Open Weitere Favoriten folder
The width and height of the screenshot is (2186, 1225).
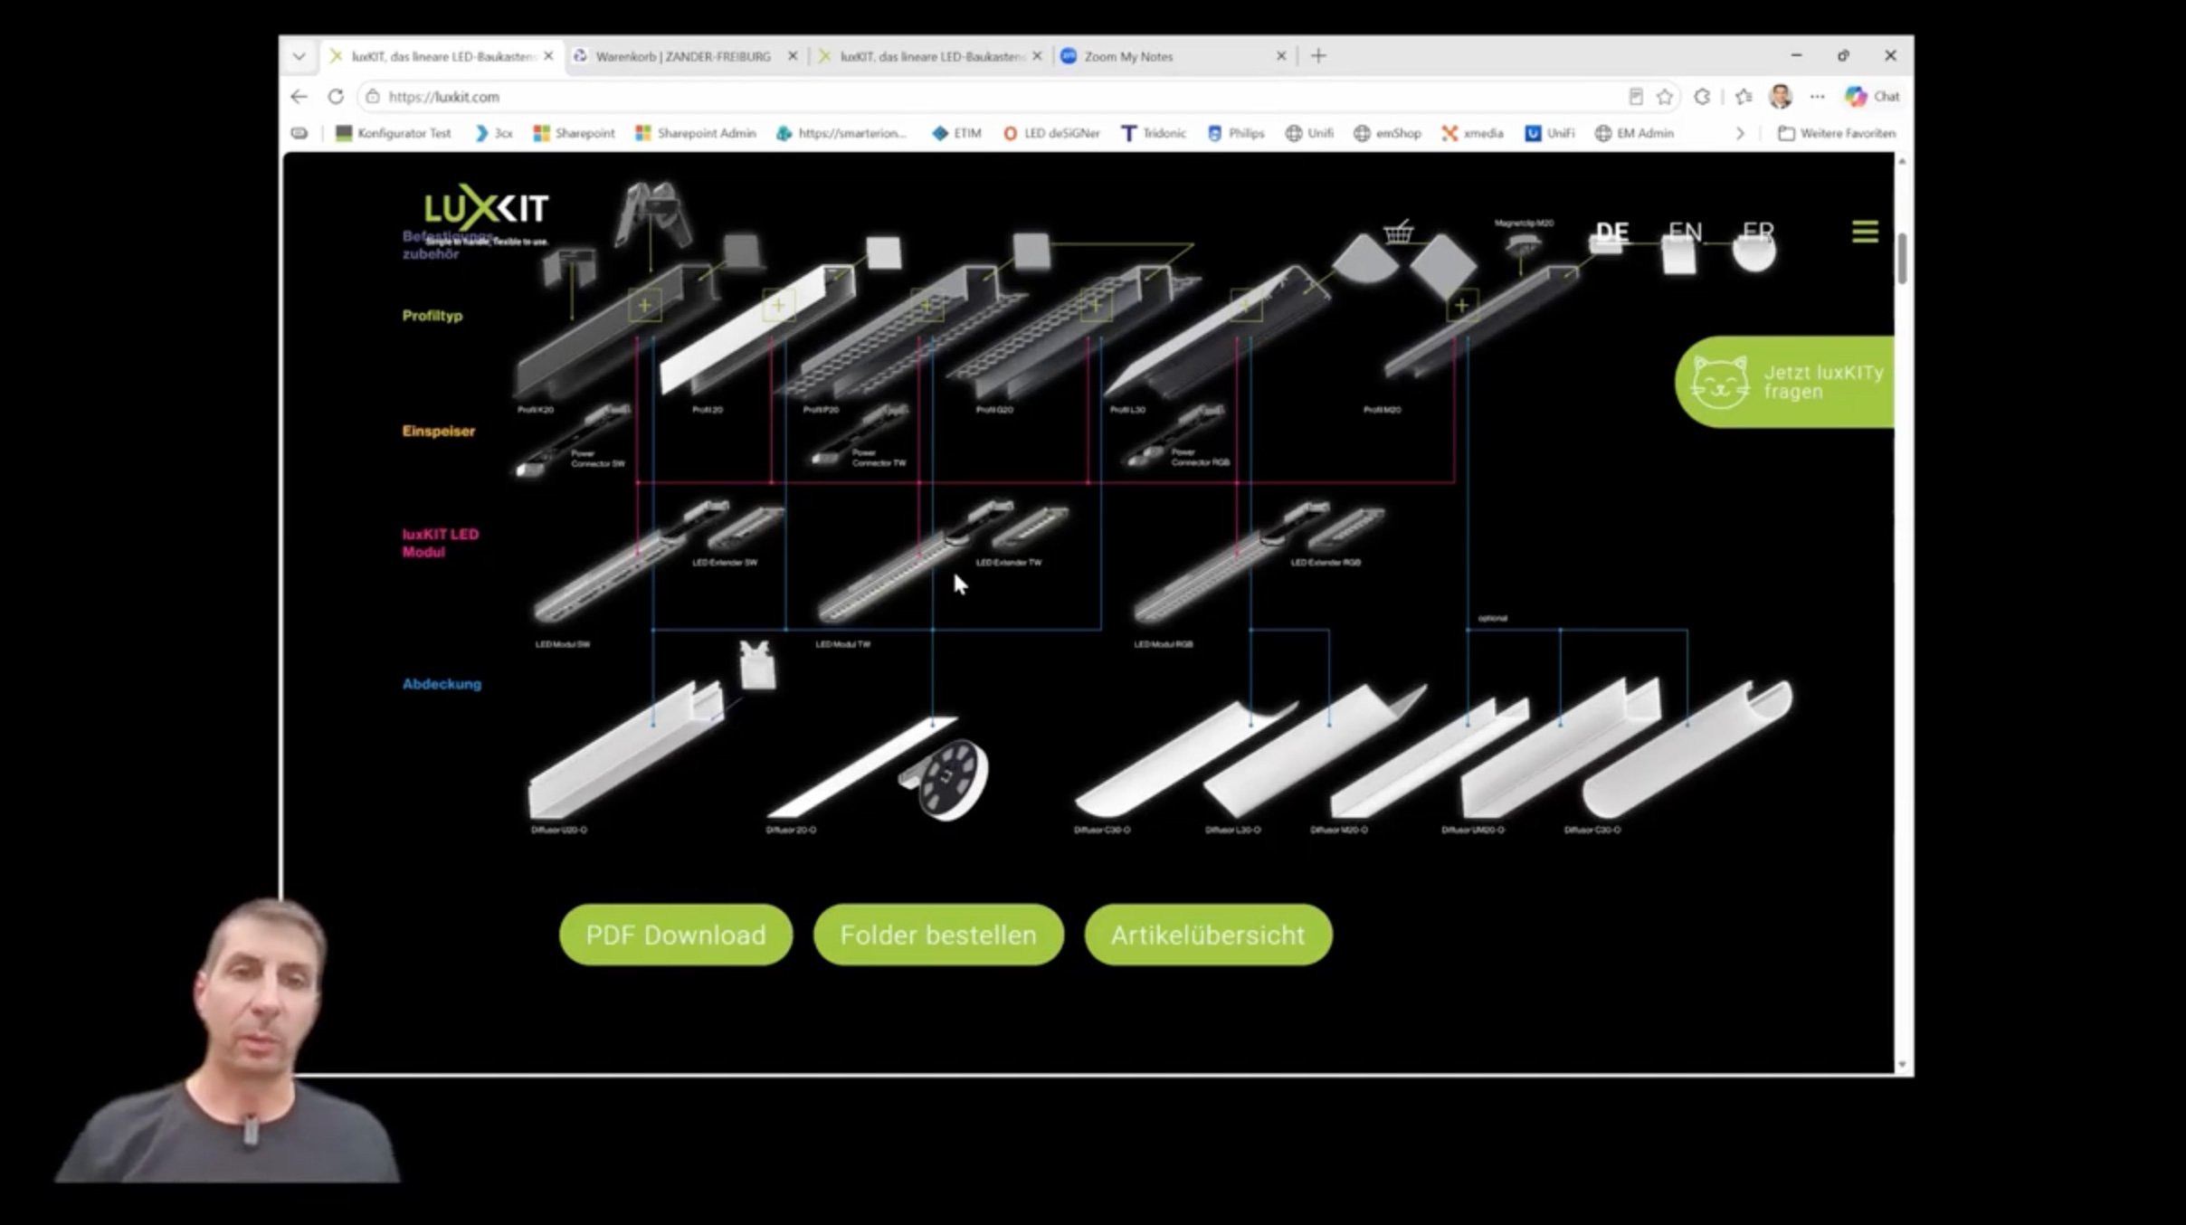point(1837,133)
